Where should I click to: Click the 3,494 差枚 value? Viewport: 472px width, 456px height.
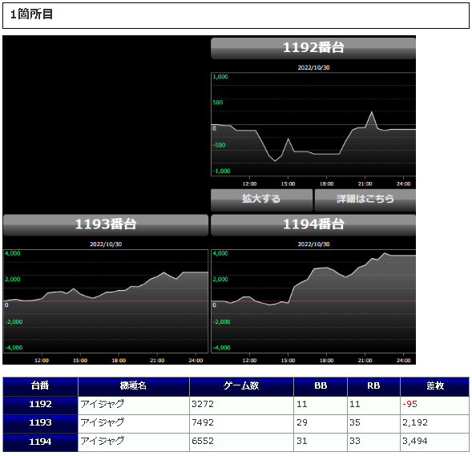click(x=415, y=442)
